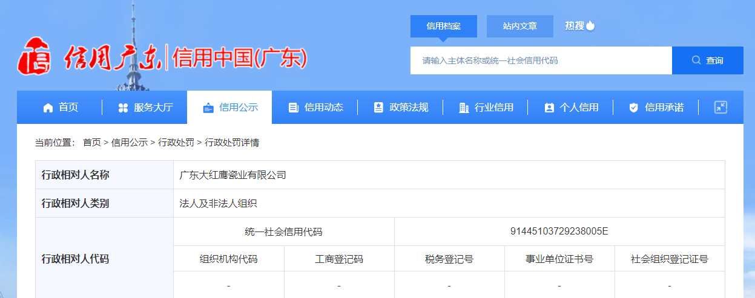Viewport: 755px width, 298px height.
Task: Open 信用承诺 navigation item
Action: 655,108
